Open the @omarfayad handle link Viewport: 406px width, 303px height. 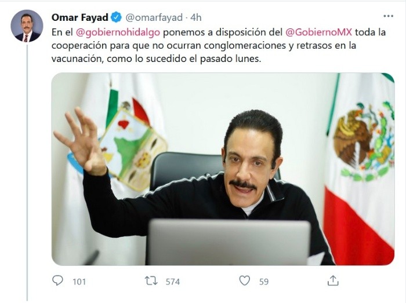click(154, 17)
